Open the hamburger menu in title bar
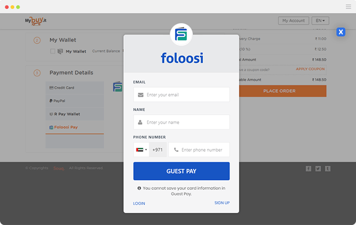The width and height of the screenshot is (356, 225). [x=348, y=7]
